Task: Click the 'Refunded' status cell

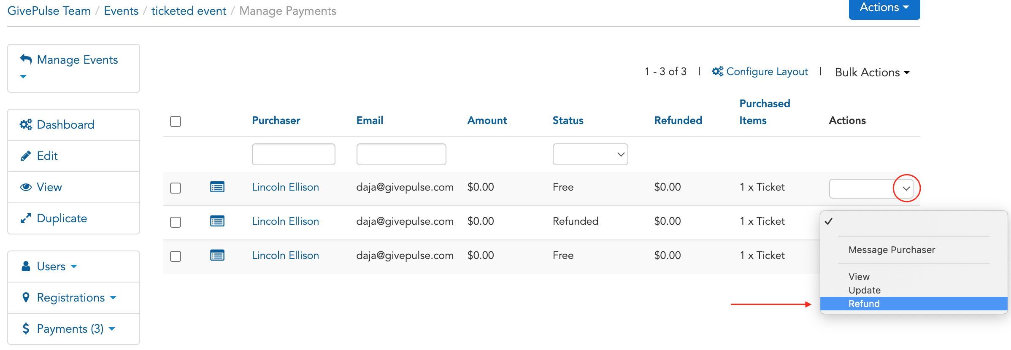Action: 576,221
